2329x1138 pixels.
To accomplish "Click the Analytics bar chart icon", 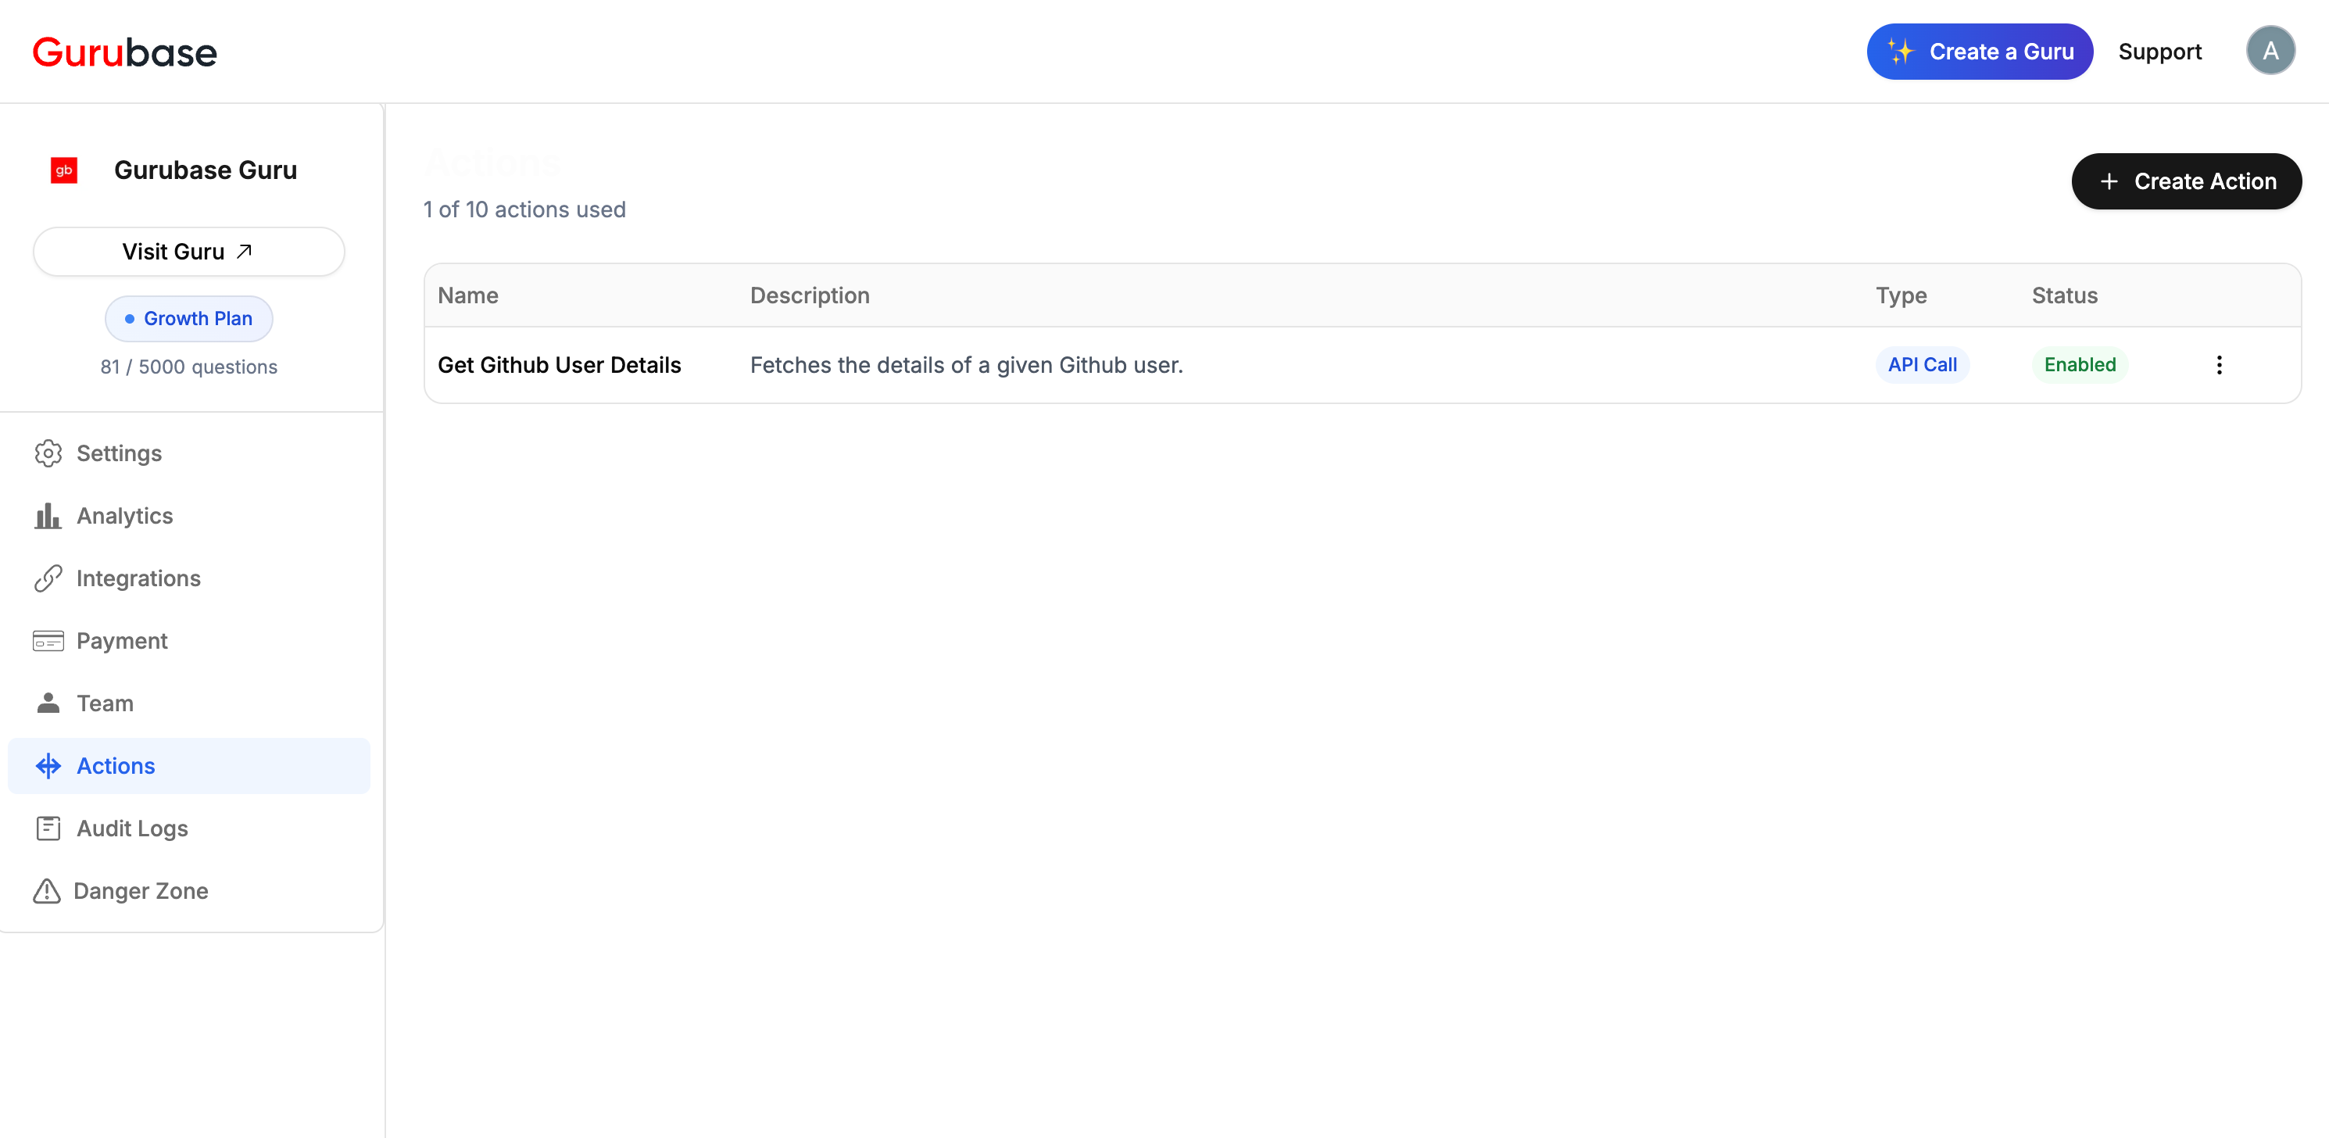I will point(48,516).
